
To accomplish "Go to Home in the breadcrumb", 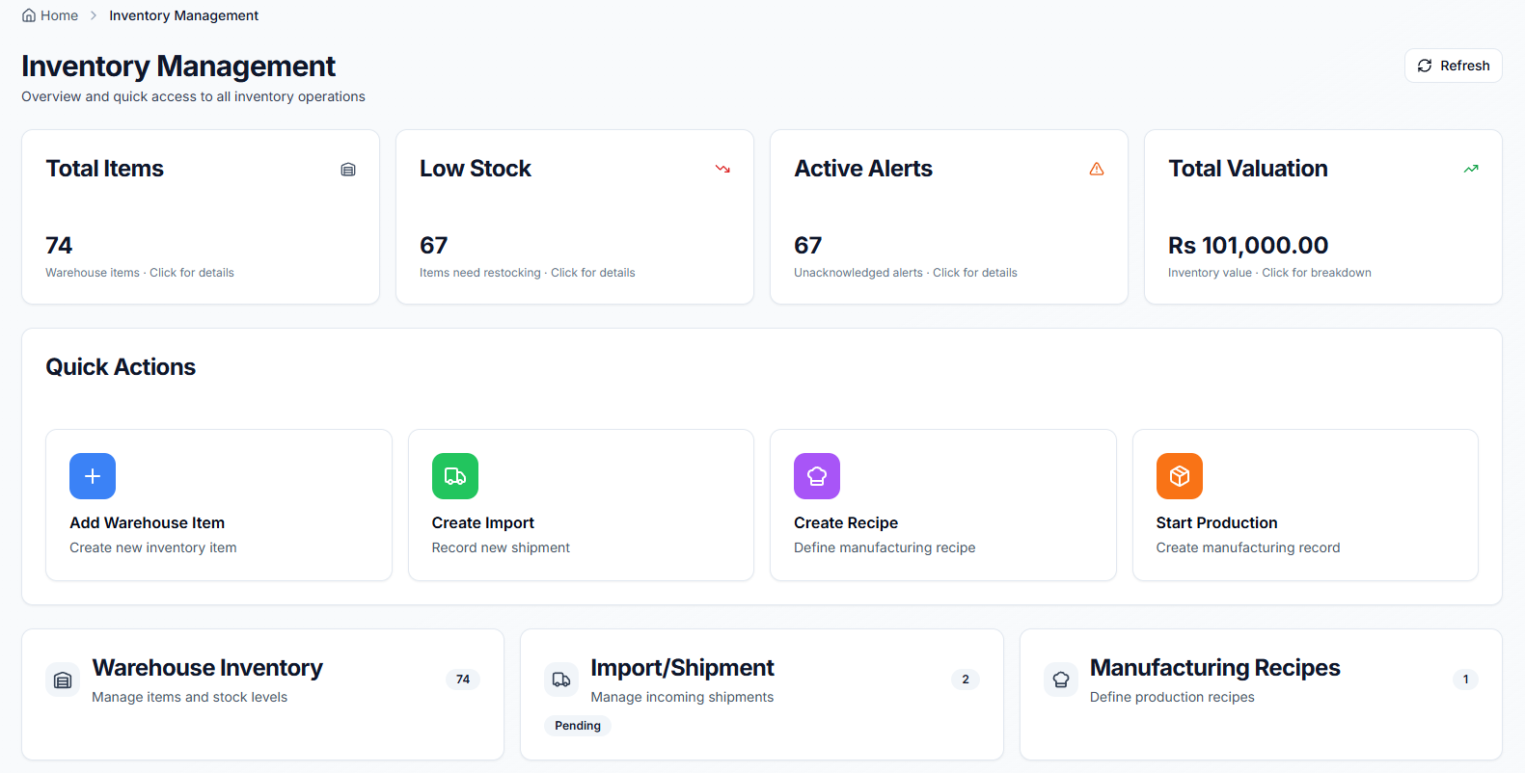I will 50,15.
